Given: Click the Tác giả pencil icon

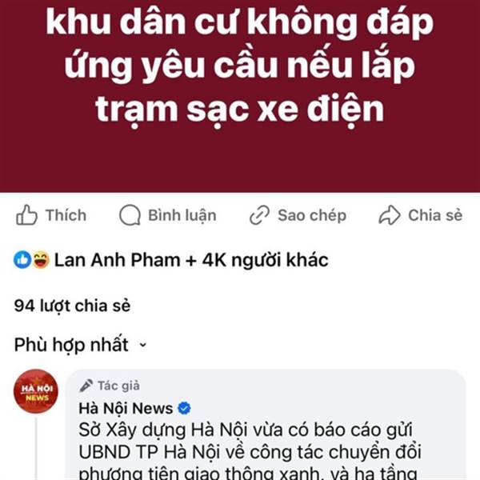Looking at the screenshot, I should point(86,386).
